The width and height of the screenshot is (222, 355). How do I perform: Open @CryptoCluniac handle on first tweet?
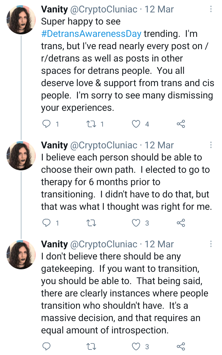[x=104, y=9]
